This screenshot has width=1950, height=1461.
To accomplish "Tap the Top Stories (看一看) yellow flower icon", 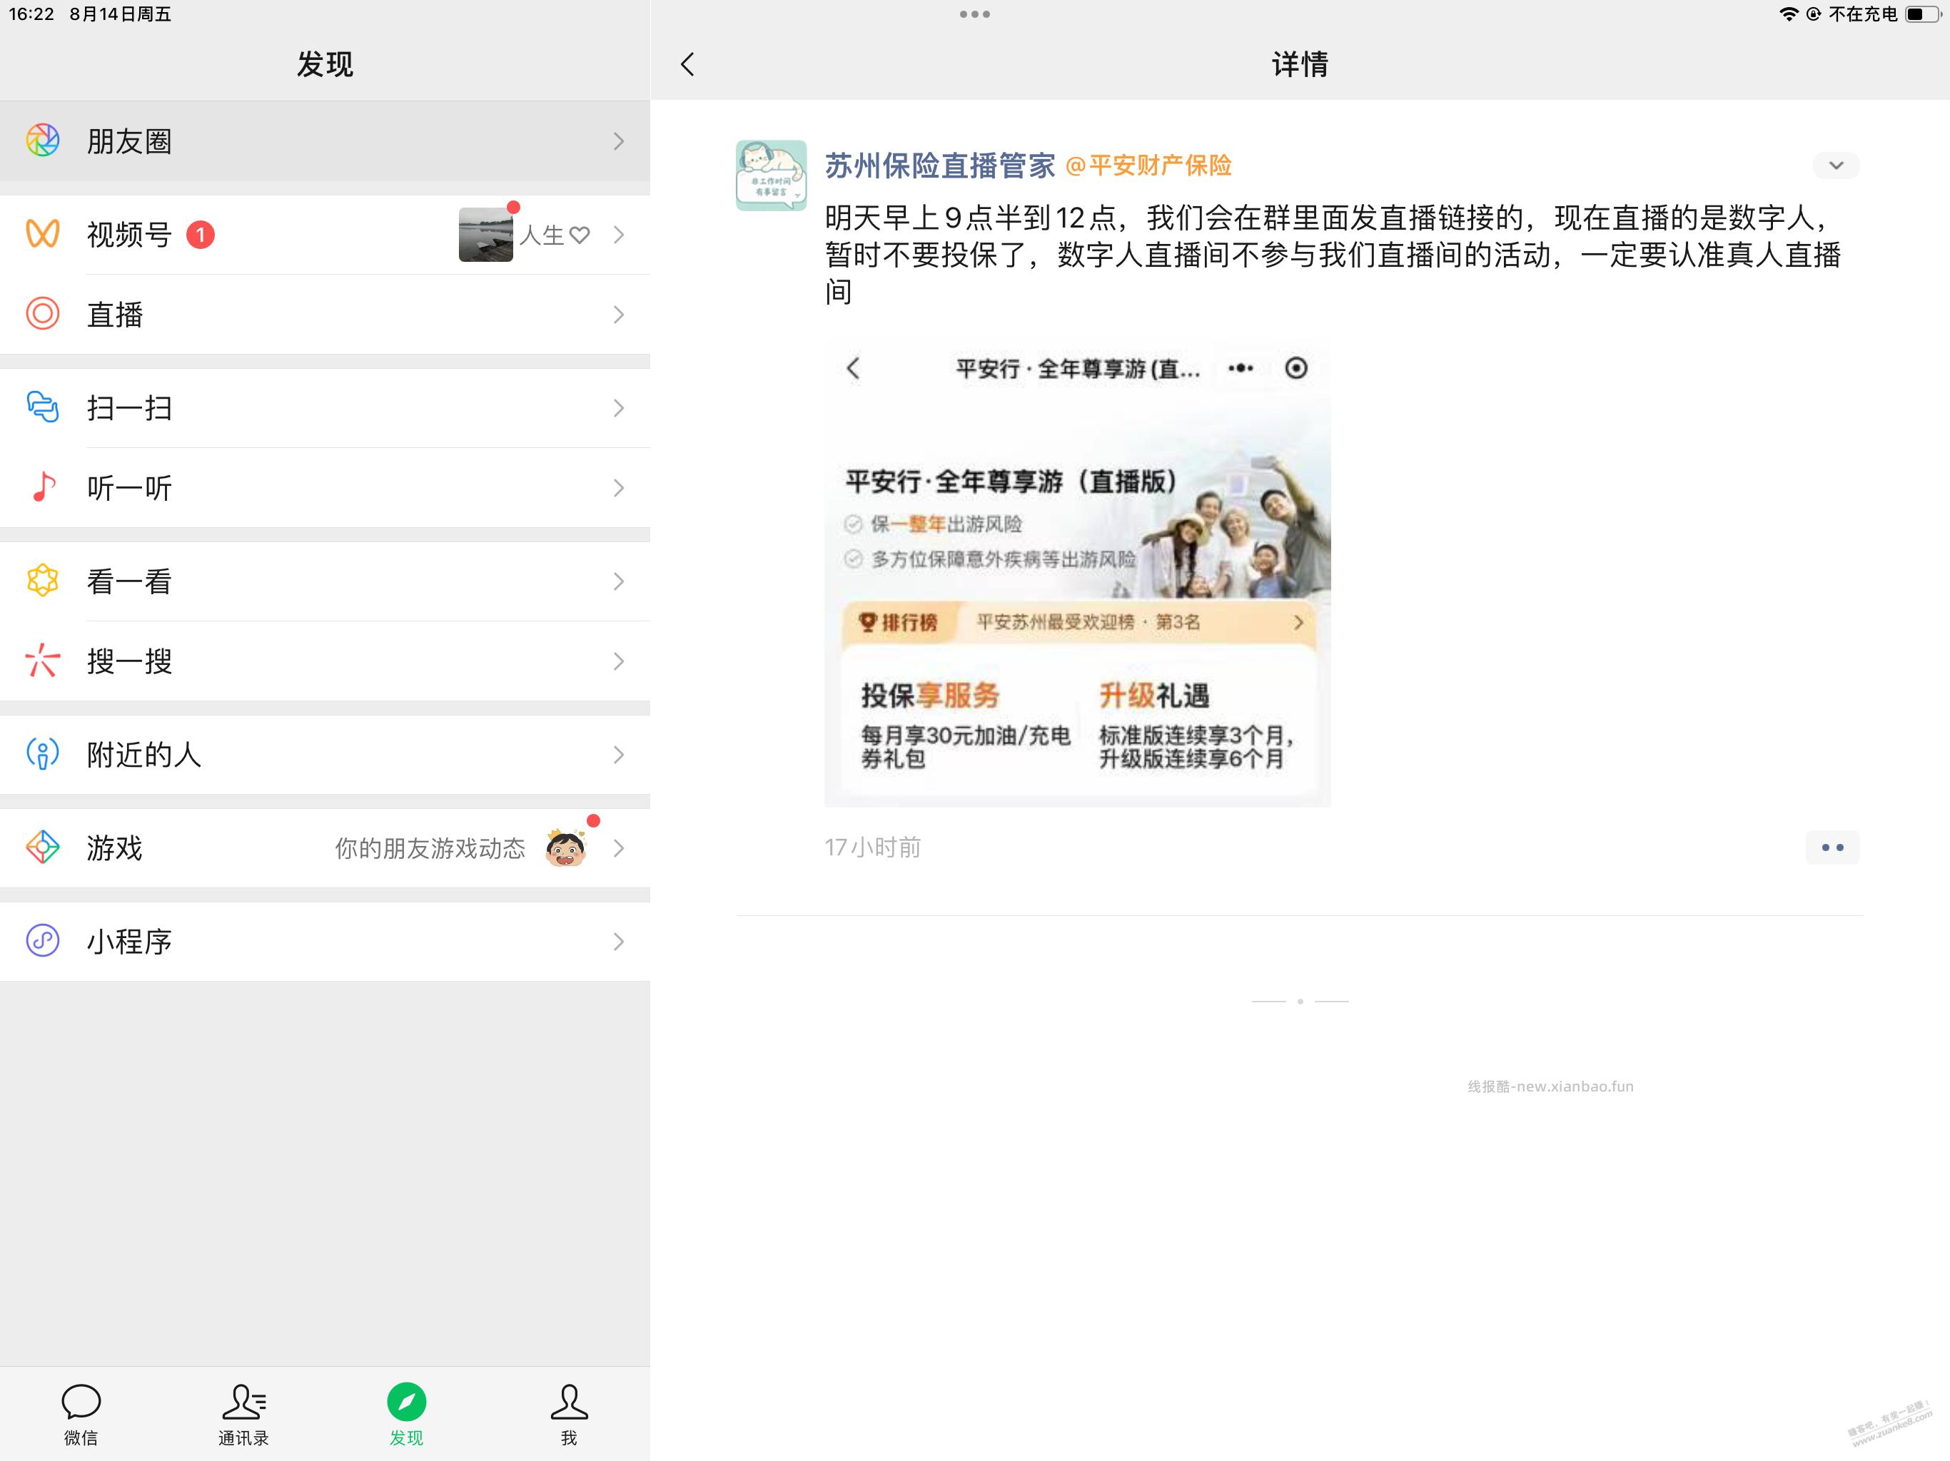I will (x=42, y=581).
